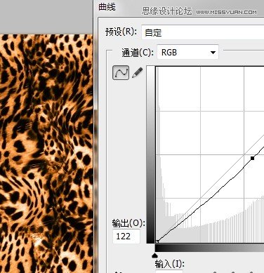Click the leopard print image canvas
264x273 pixels.
click(46, 154)
